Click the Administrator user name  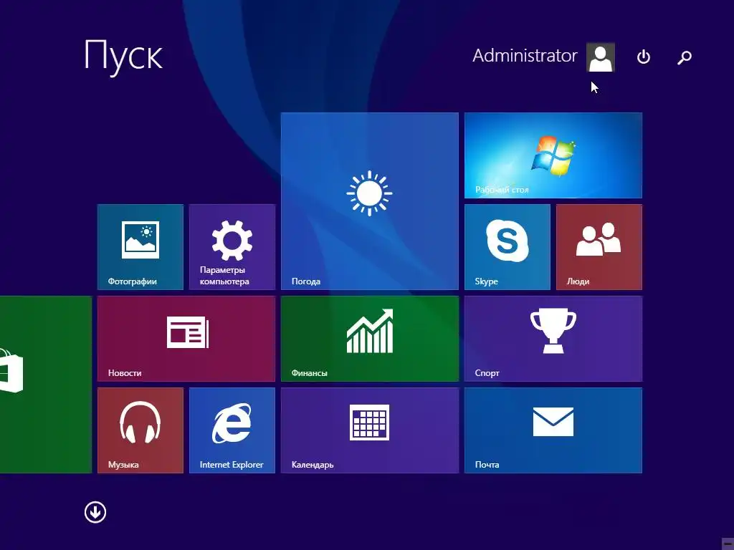tap(525, 56)
